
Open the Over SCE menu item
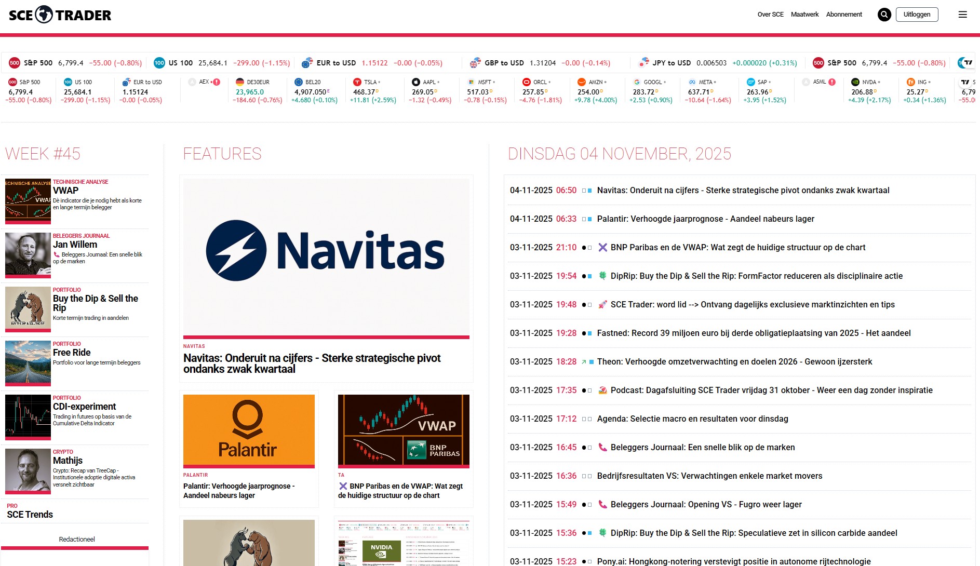(771, 15)
